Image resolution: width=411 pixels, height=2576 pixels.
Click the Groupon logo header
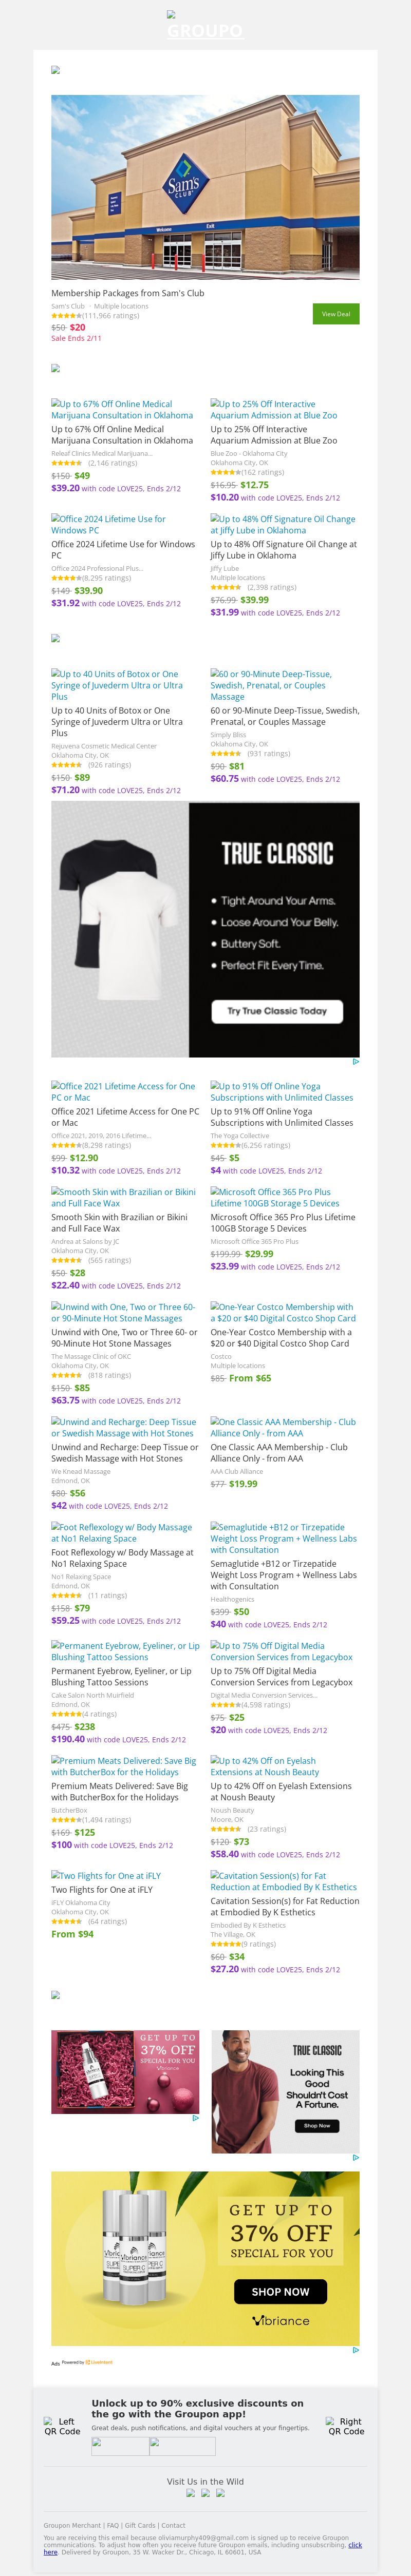click(x=205, y=30)
